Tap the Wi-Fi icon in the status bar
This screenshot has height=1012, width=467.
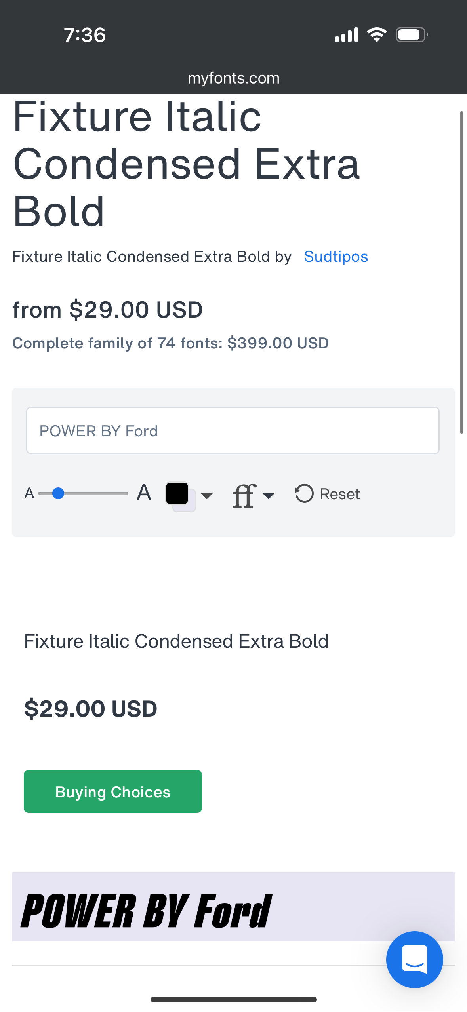[x=377, y=34]
